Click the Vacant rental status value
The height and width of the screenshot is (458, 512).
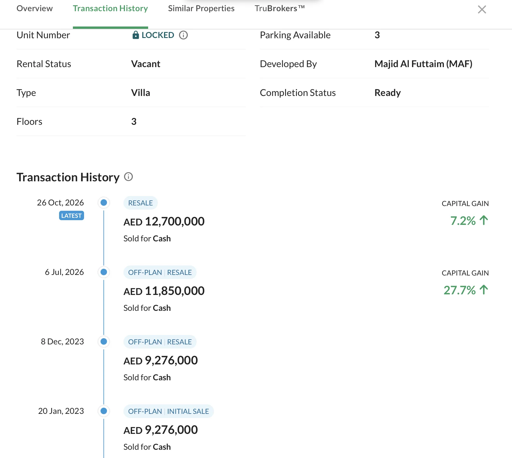tap(145, 64)
